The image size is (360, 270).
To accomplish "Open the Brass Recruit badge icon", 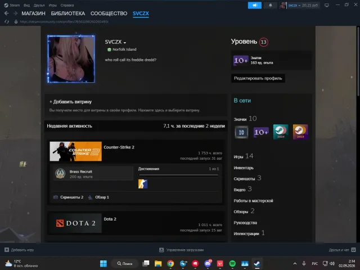I will tap(60, 174).
